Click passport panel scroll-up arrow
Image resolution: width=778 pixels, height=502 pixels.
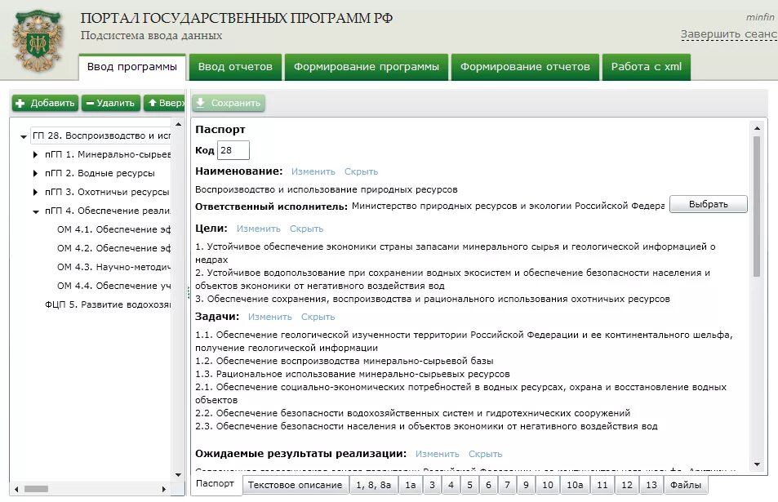pyautogui.click(x=757, y=128)
